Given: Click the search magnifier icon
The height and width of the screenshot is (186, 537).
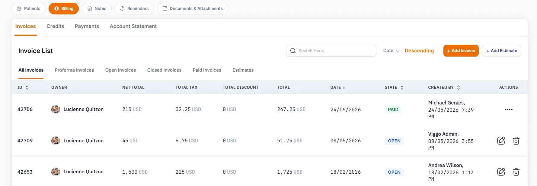Looking at the screenshot, I should click(293, 51).
